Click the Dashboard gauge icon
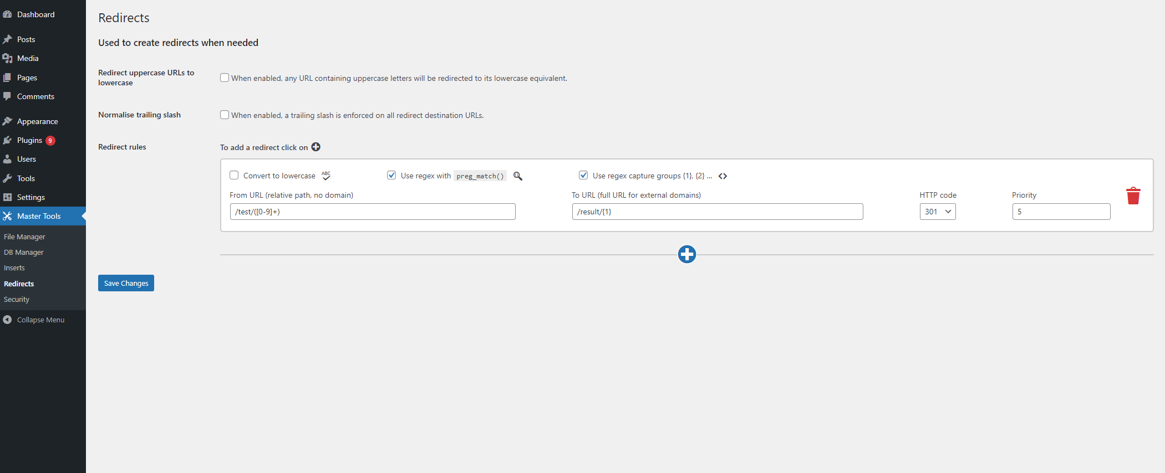The height and width of the screenshot is (473, 1165). (x=7, y=14)
